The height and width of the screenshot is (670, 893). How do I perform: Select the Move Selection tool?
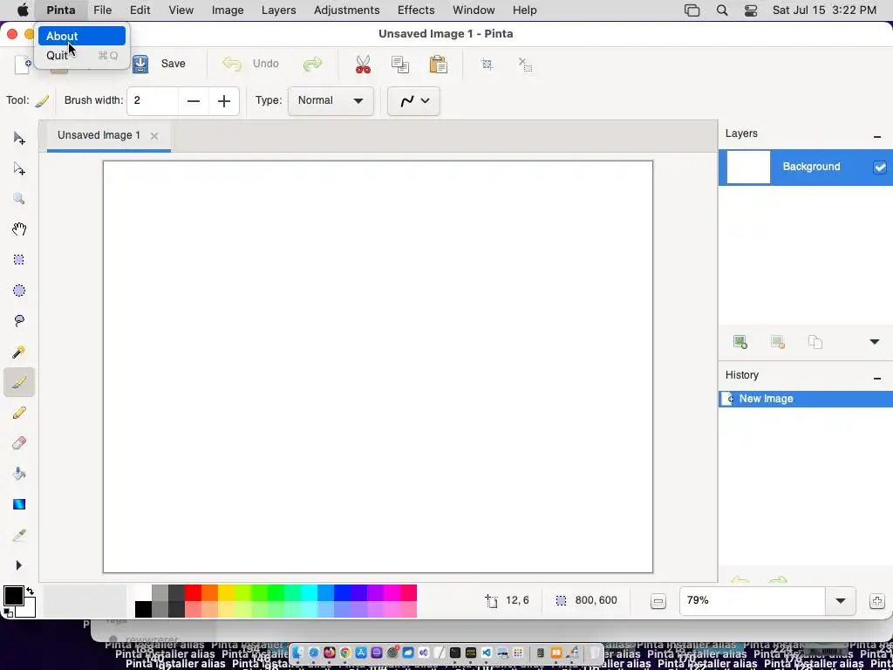click(19, 168)
